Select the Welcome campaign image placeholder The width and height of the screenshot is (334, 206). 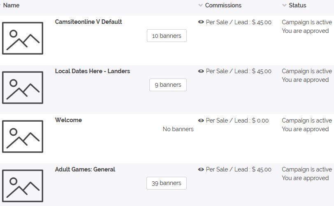(x=23, y=137)
